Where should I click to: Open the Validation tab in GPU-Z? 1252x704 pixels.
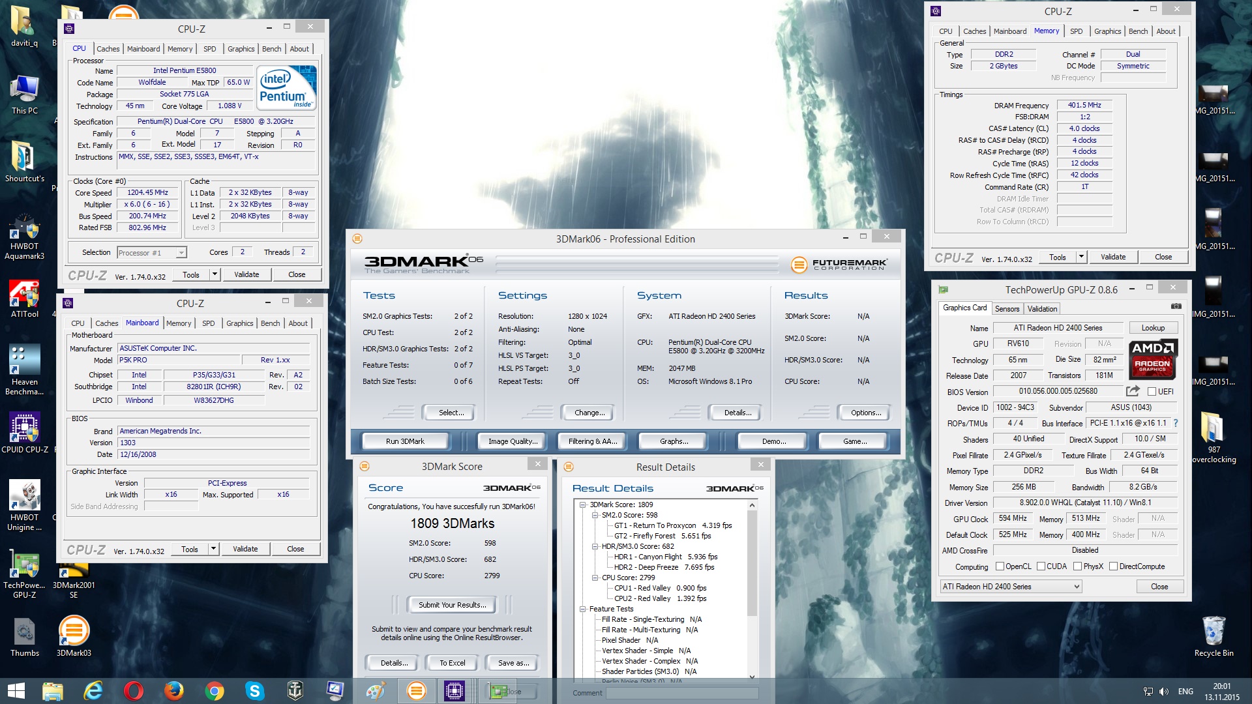point(1042,309)
